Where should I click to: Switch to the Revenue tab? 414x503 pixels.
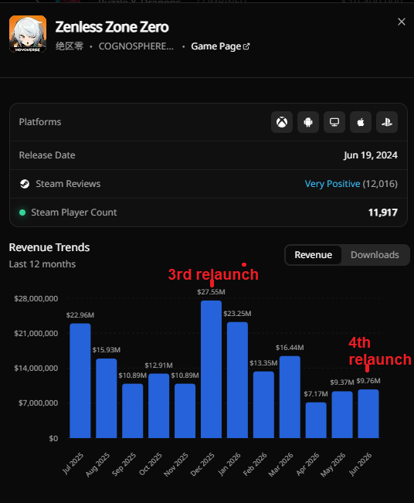[314, 255]
